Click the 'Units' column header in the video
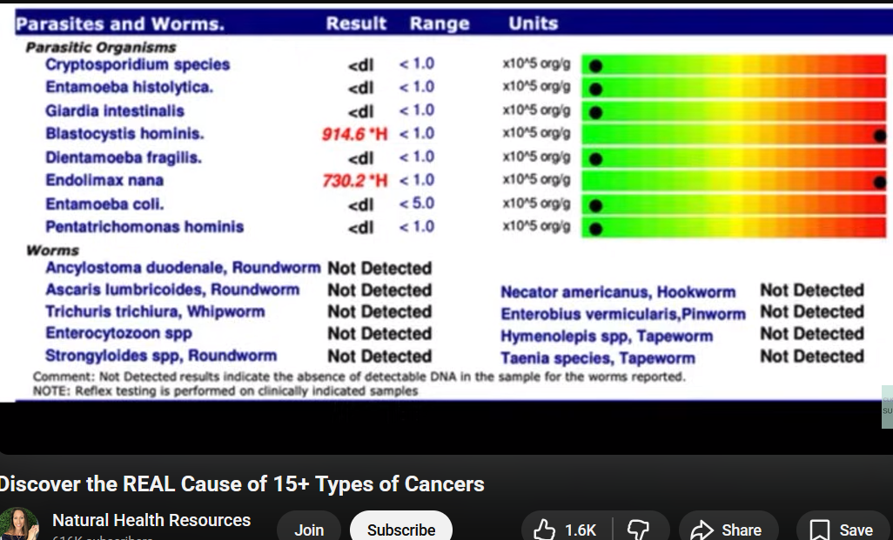This screenshot has height=540, width=893. (533, 23)
